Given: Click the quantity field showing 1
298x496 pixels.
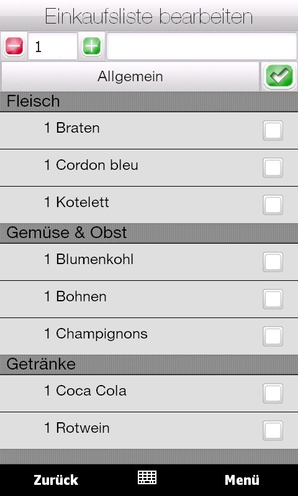Looking at the screenshot, I should [x=53, y=46].
